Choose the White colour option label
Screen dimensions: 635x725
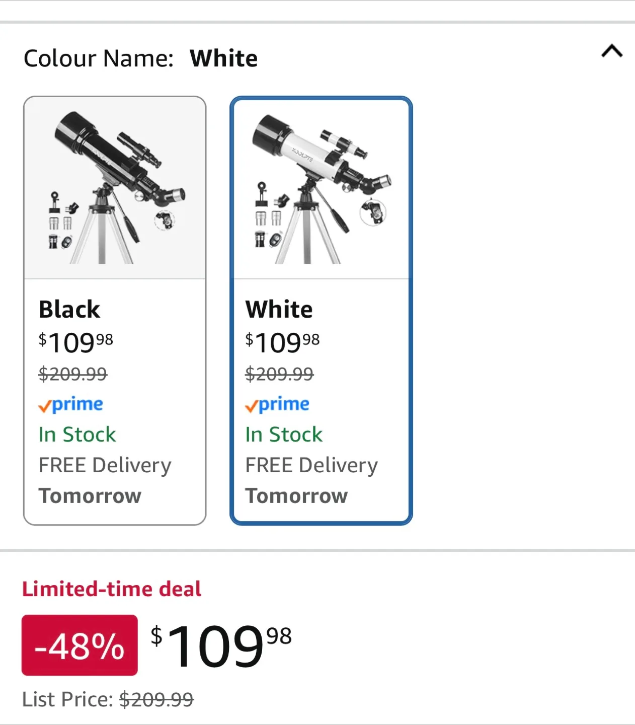click(x=279, y=309)
